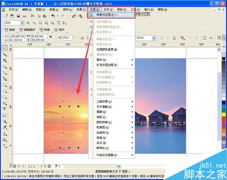Click the Zoom Out magnifier icon
The image size is (227, 180).
tap(35, 23)
